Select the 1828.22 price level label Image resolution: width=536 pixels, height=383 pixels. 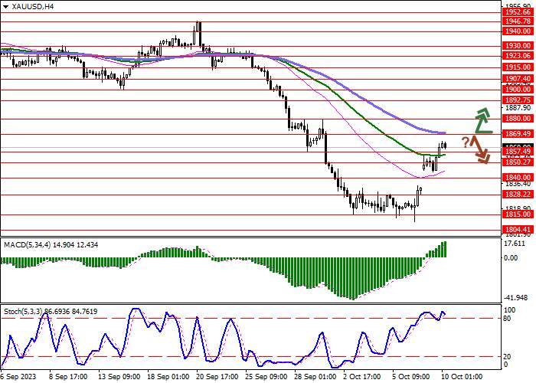(518, 195)
